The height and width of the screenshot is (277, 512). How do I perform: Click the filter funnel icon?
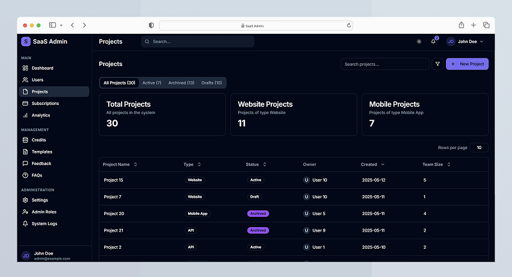pos(437,64)
